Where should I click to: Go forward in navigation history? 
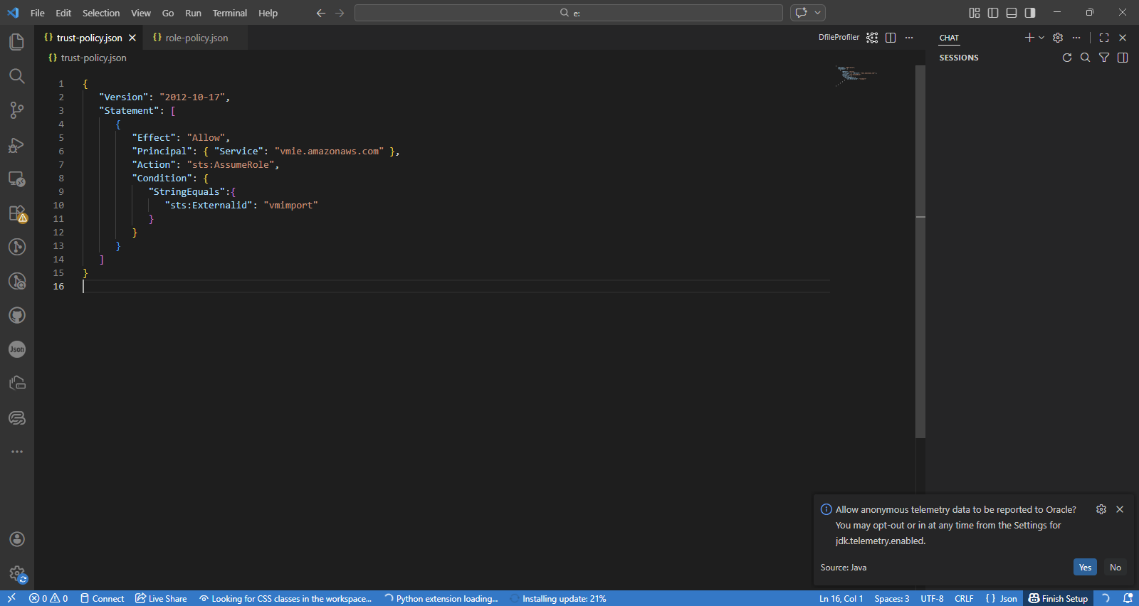340,13
